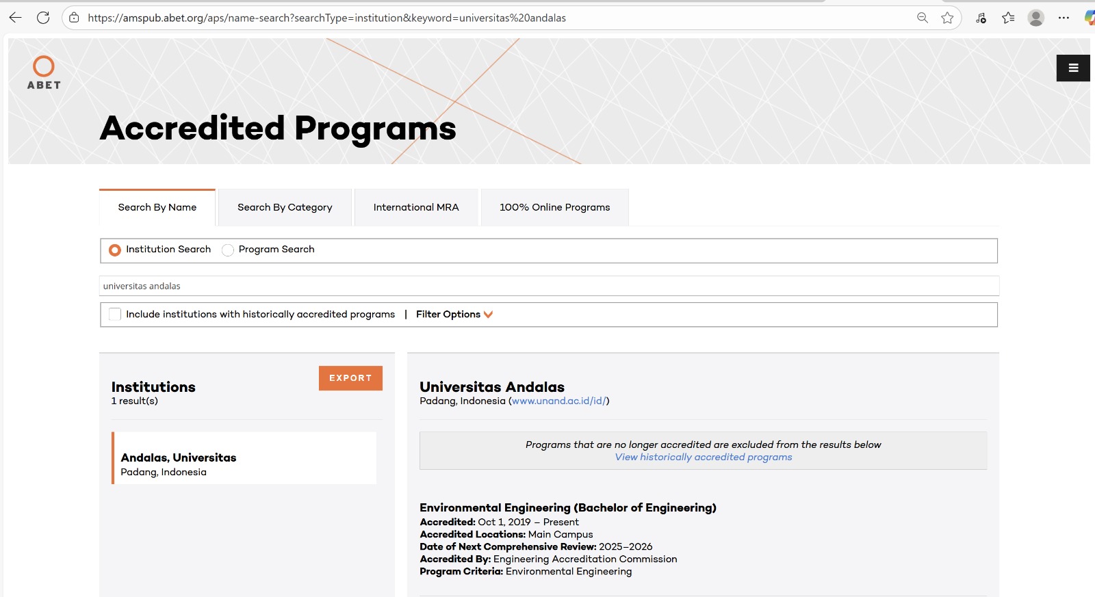Open View historically accredited programs link
This screenshot has height=597, width=1095.
[703, 457]
